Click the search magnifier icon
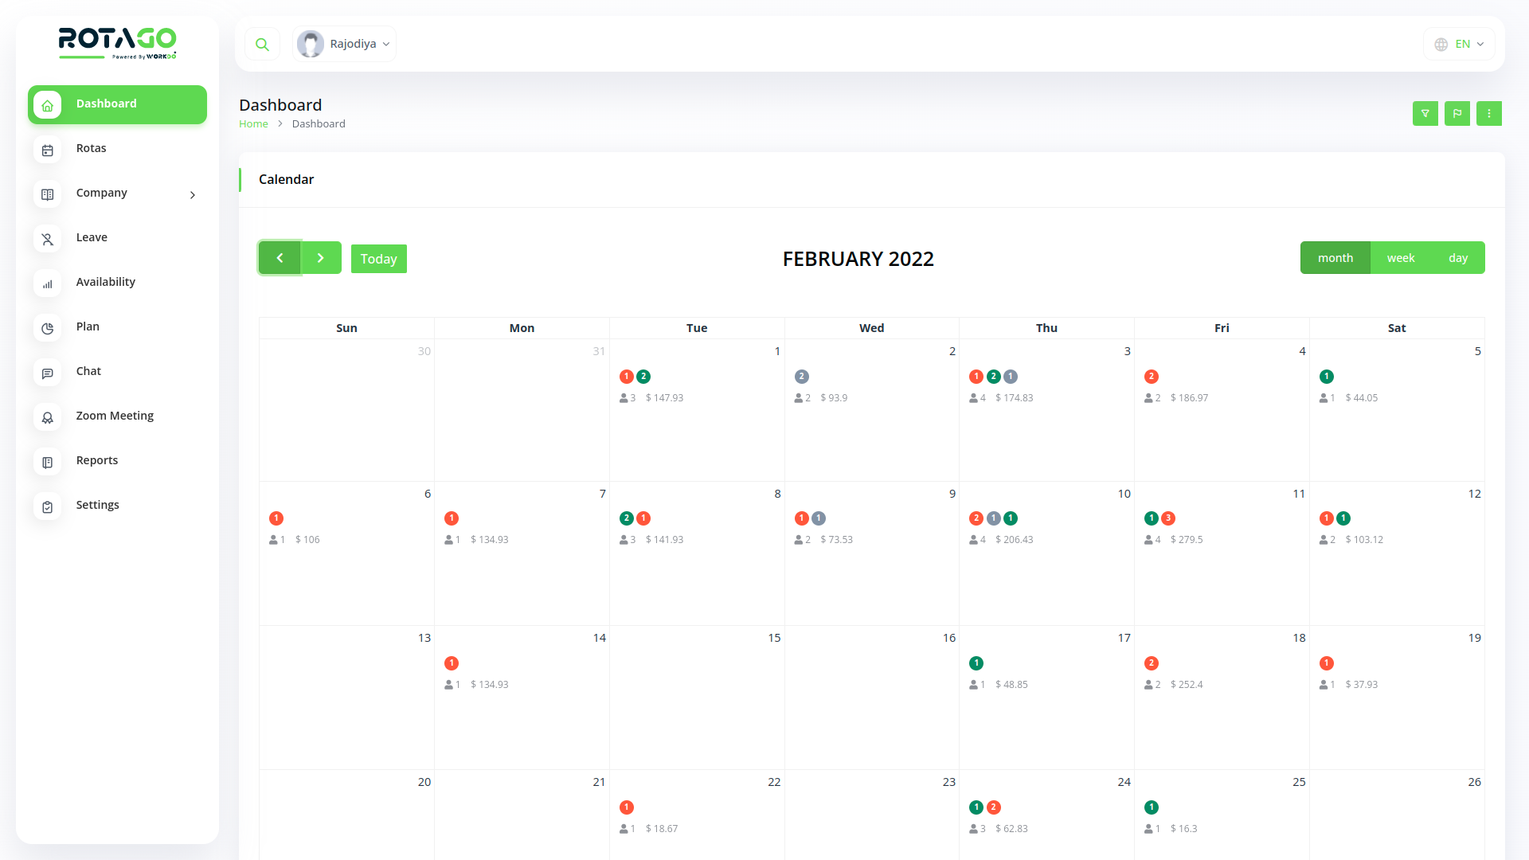This screenshot has height=860, width=1529. (262, 44)
